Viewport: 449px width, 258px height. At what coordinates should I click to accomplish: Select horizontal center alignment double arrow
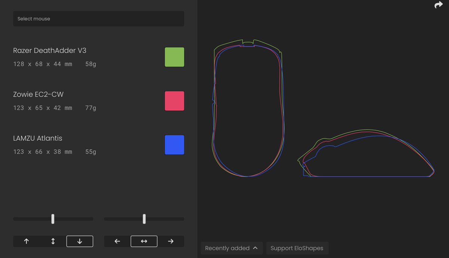(144, 242)
